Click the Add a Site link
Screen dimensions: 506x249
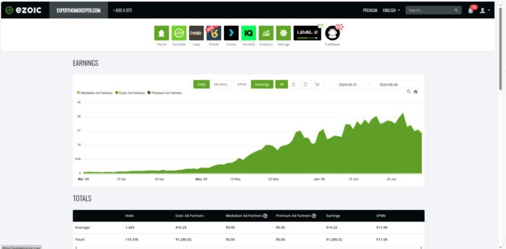(123, 10)
